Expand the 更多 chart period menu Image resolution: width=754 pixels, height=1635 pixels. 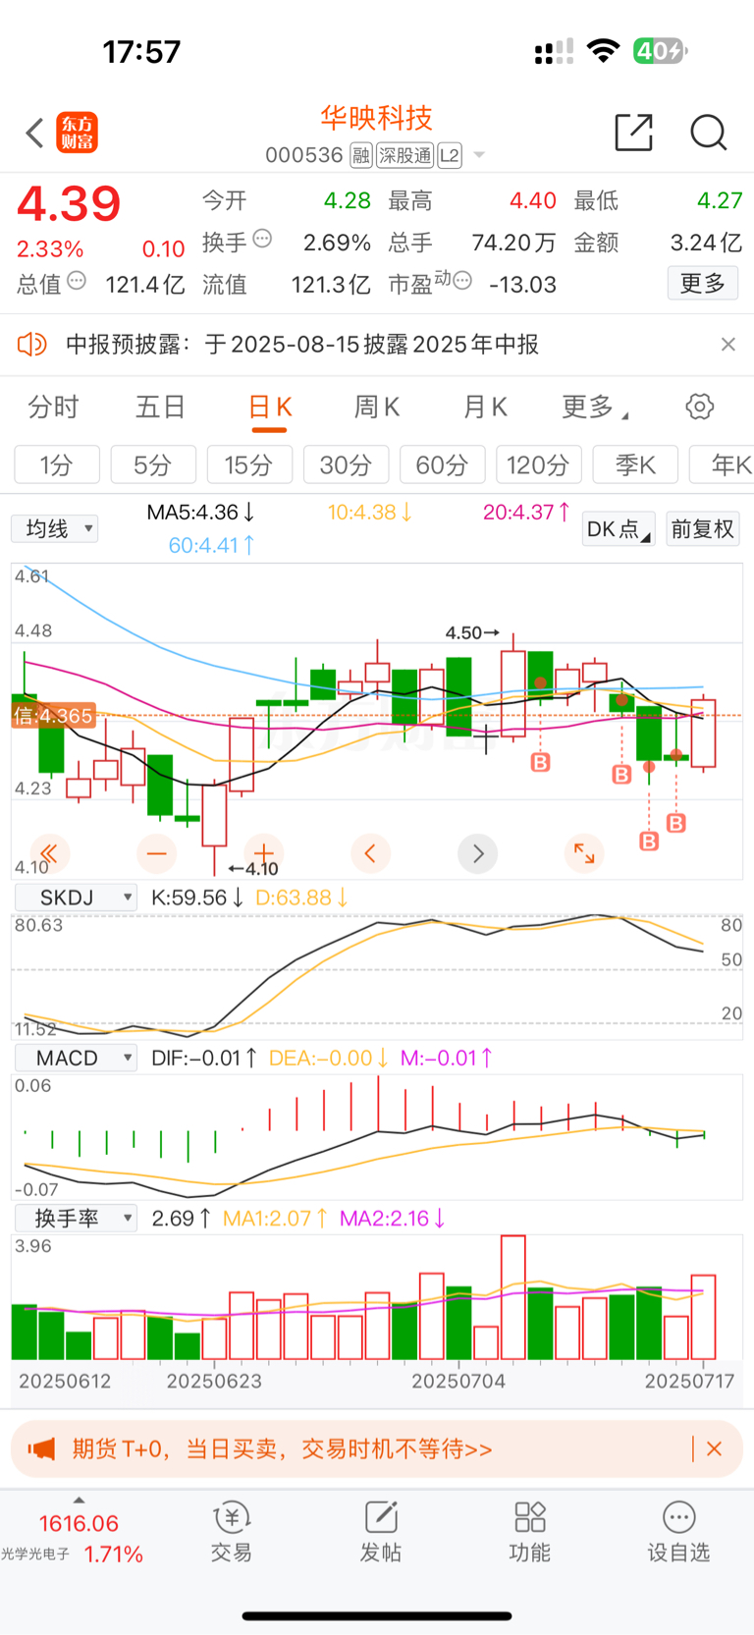595,407
